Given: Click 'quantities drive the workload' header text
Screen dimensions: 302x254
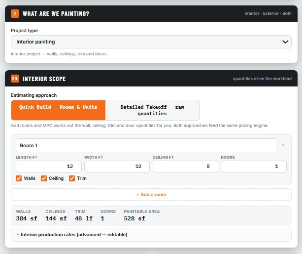Looking at the screenshot, I should click(262, 79).
